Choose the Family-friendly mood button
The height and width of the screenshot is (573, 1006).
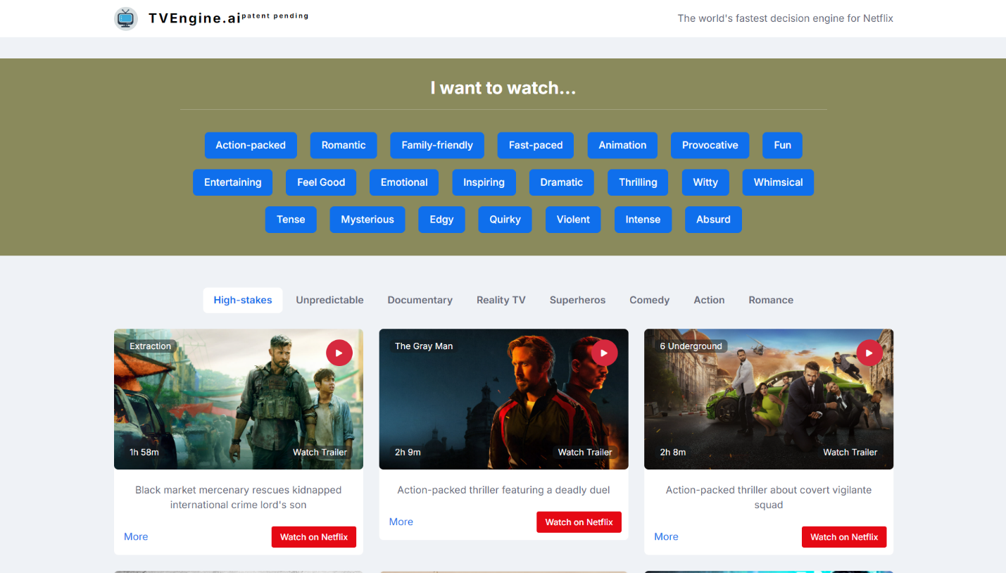point(437,145)
